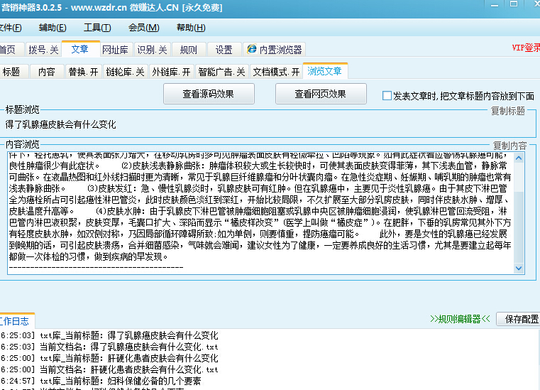
Task: Open the 帮助(H) menu
Action: pos(191,28)
